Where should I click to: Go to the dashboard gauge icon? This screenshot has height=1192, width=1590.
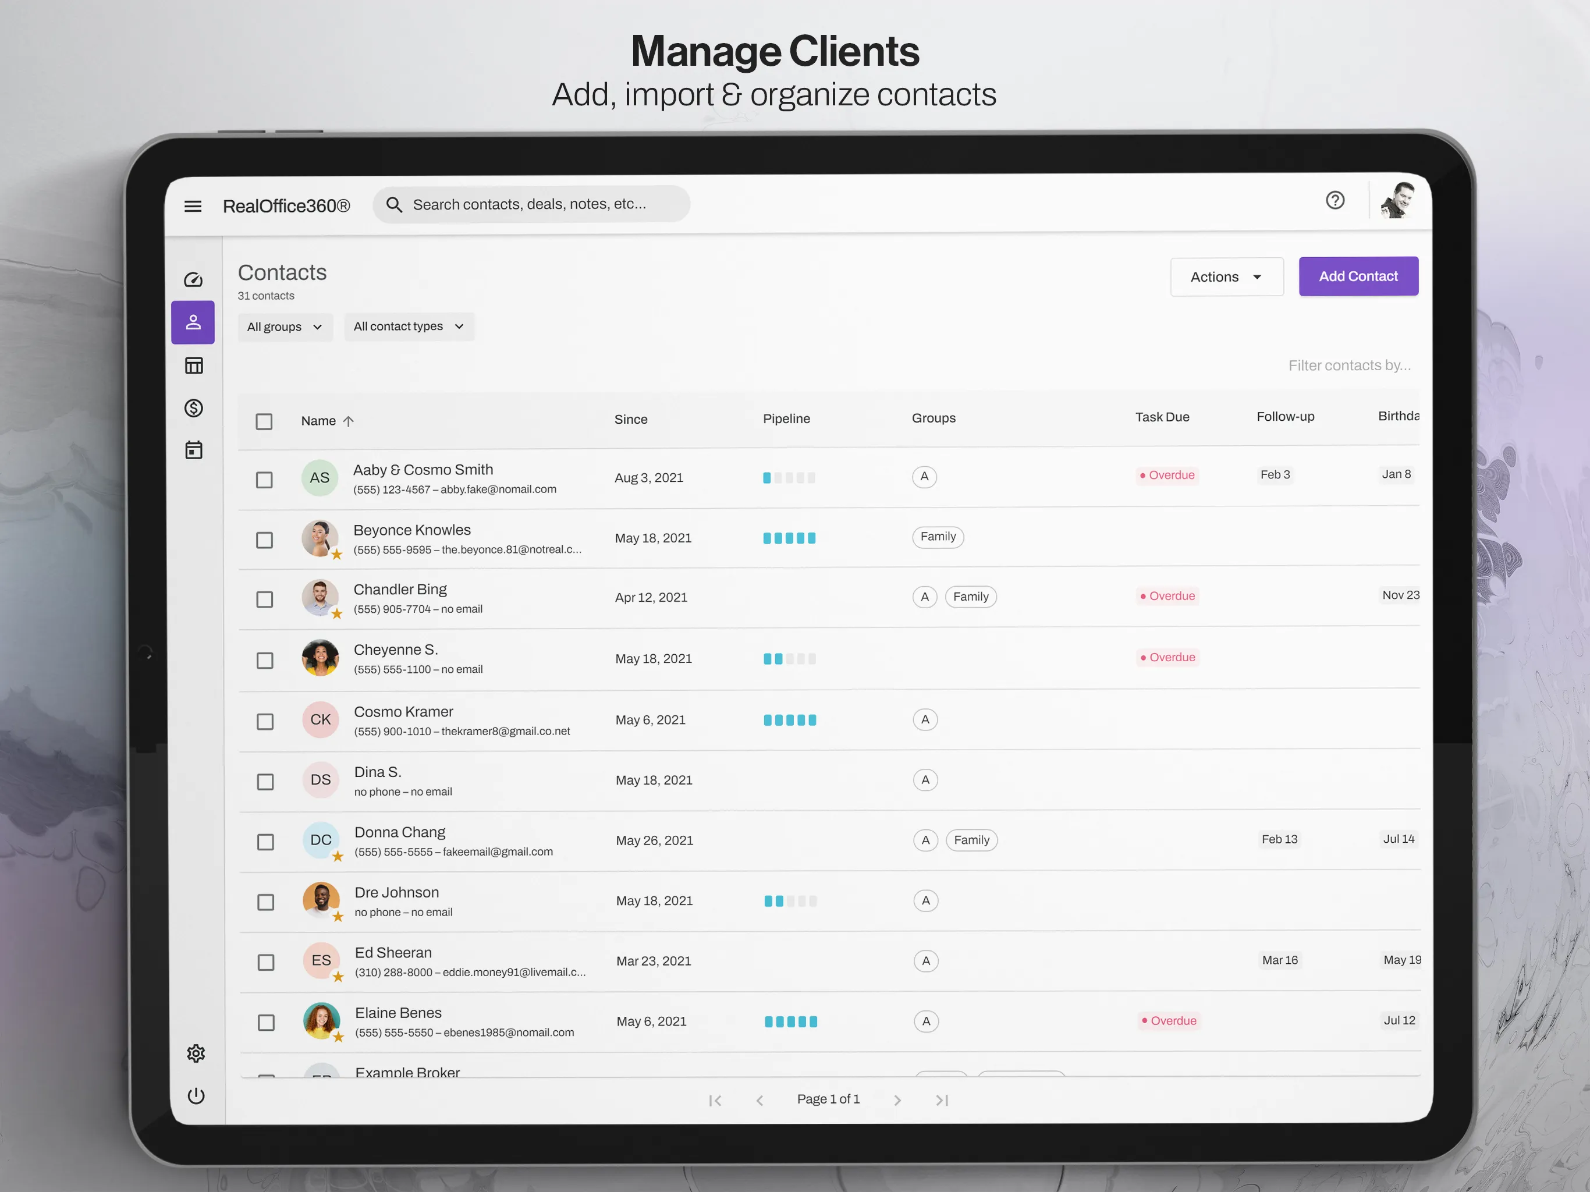coord(193,280)
